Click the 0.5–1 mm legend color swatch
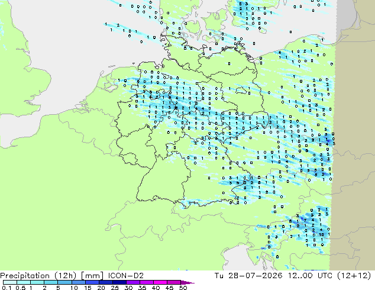Image resolution: width=375 pixels, height=290 pixels. (24, 282)
